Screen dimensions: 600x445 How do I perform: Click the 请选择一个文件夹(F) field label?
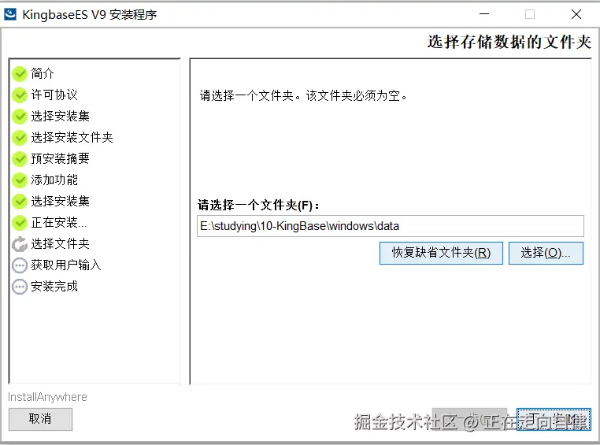click(x=258, y=206)
